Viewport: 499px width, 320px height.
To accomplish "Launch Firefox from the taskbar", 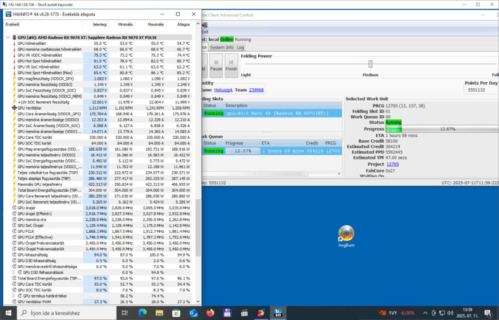I will coord(210,313).
